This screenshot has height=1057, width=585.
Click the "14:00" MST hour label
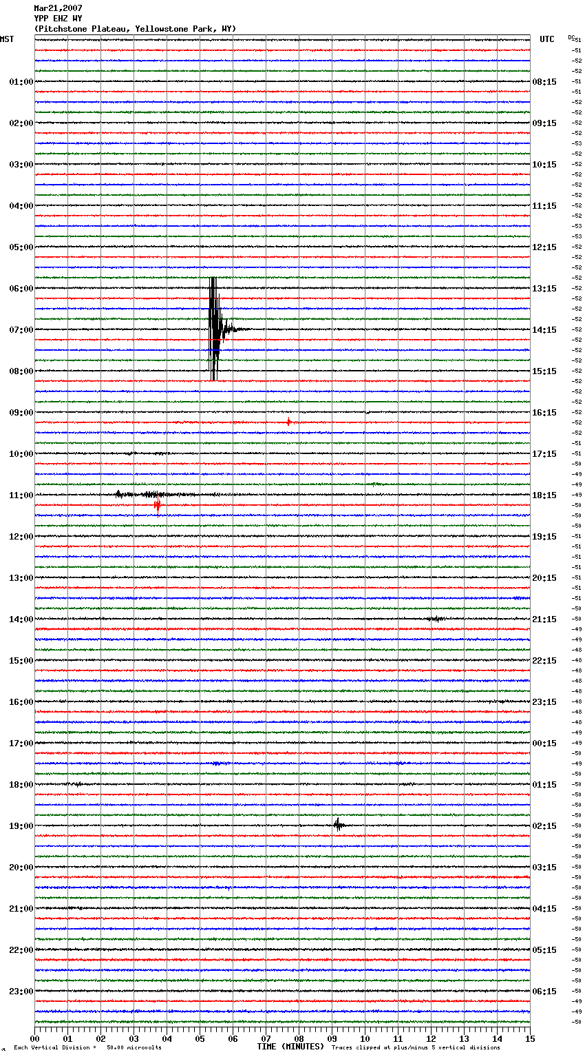click(21, 619)
